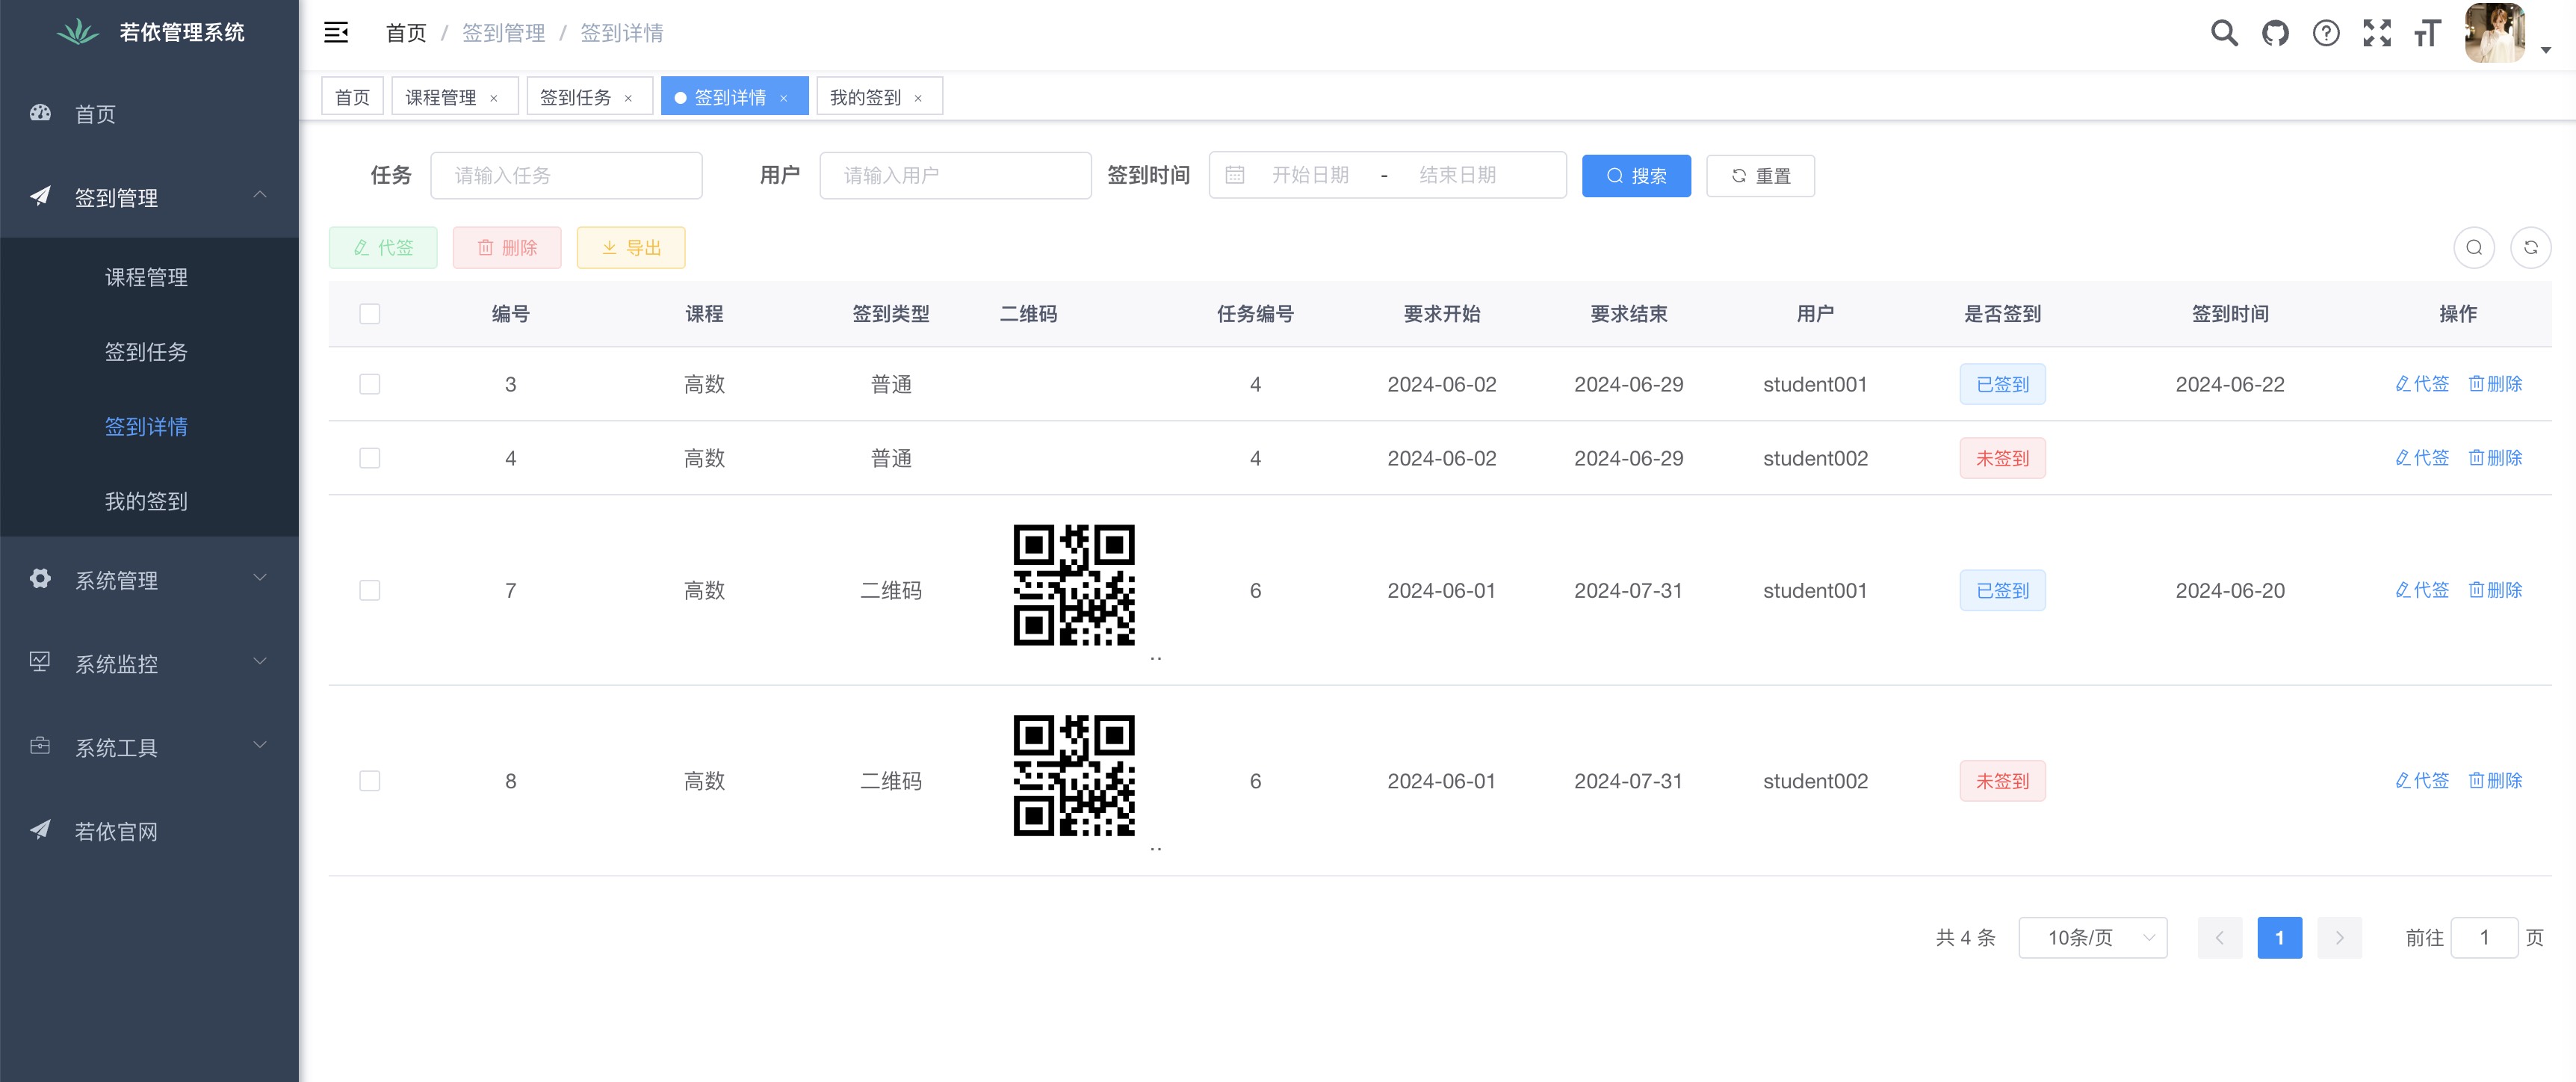2576x1082 pixels.
Task: Open the font size setting icon
Action: [x=2428, y=33]
